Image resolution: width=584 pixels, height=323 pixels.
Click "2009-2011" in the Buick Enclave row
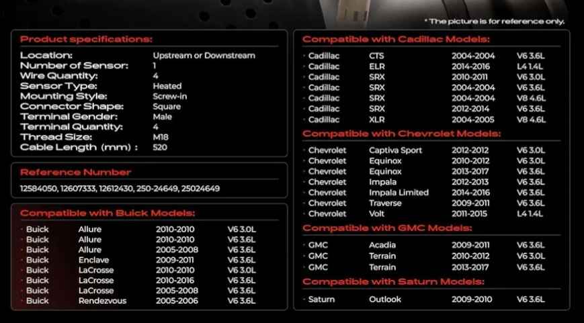pos(175,260)
